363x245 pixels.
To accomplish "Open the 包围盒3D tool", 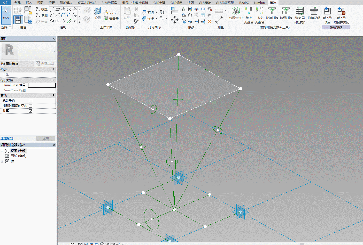I will pos(236,13).
